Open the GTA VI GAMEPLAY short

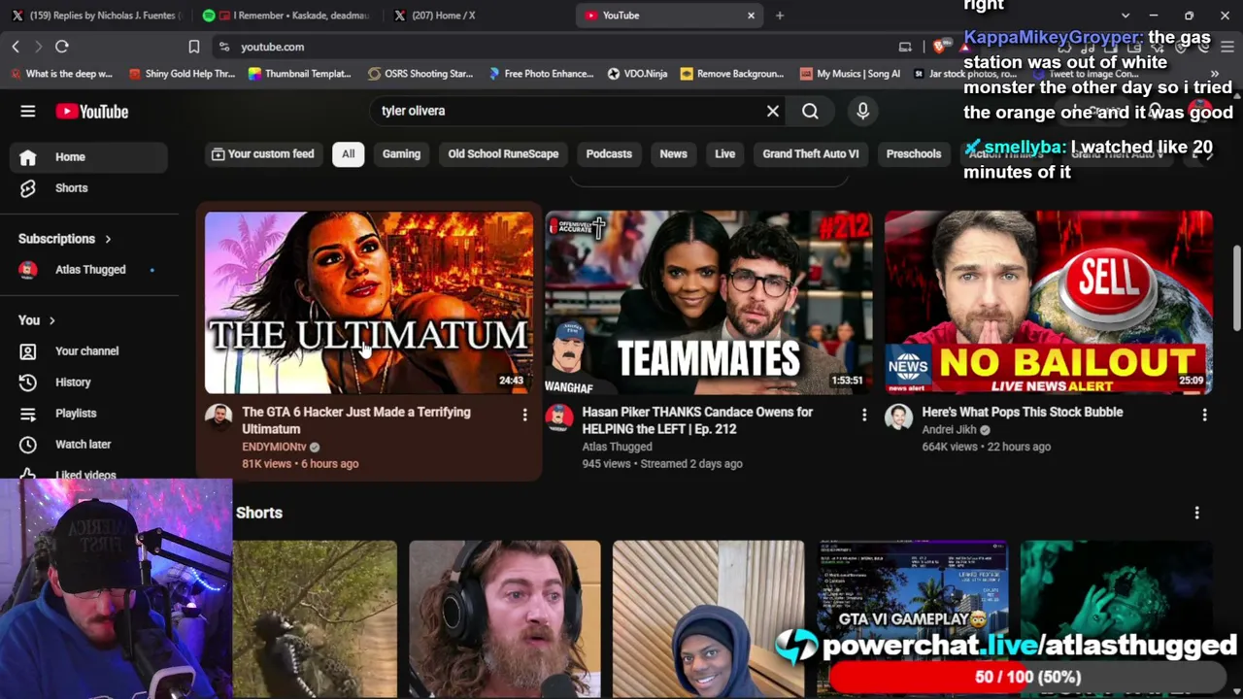tap(913, 618)
